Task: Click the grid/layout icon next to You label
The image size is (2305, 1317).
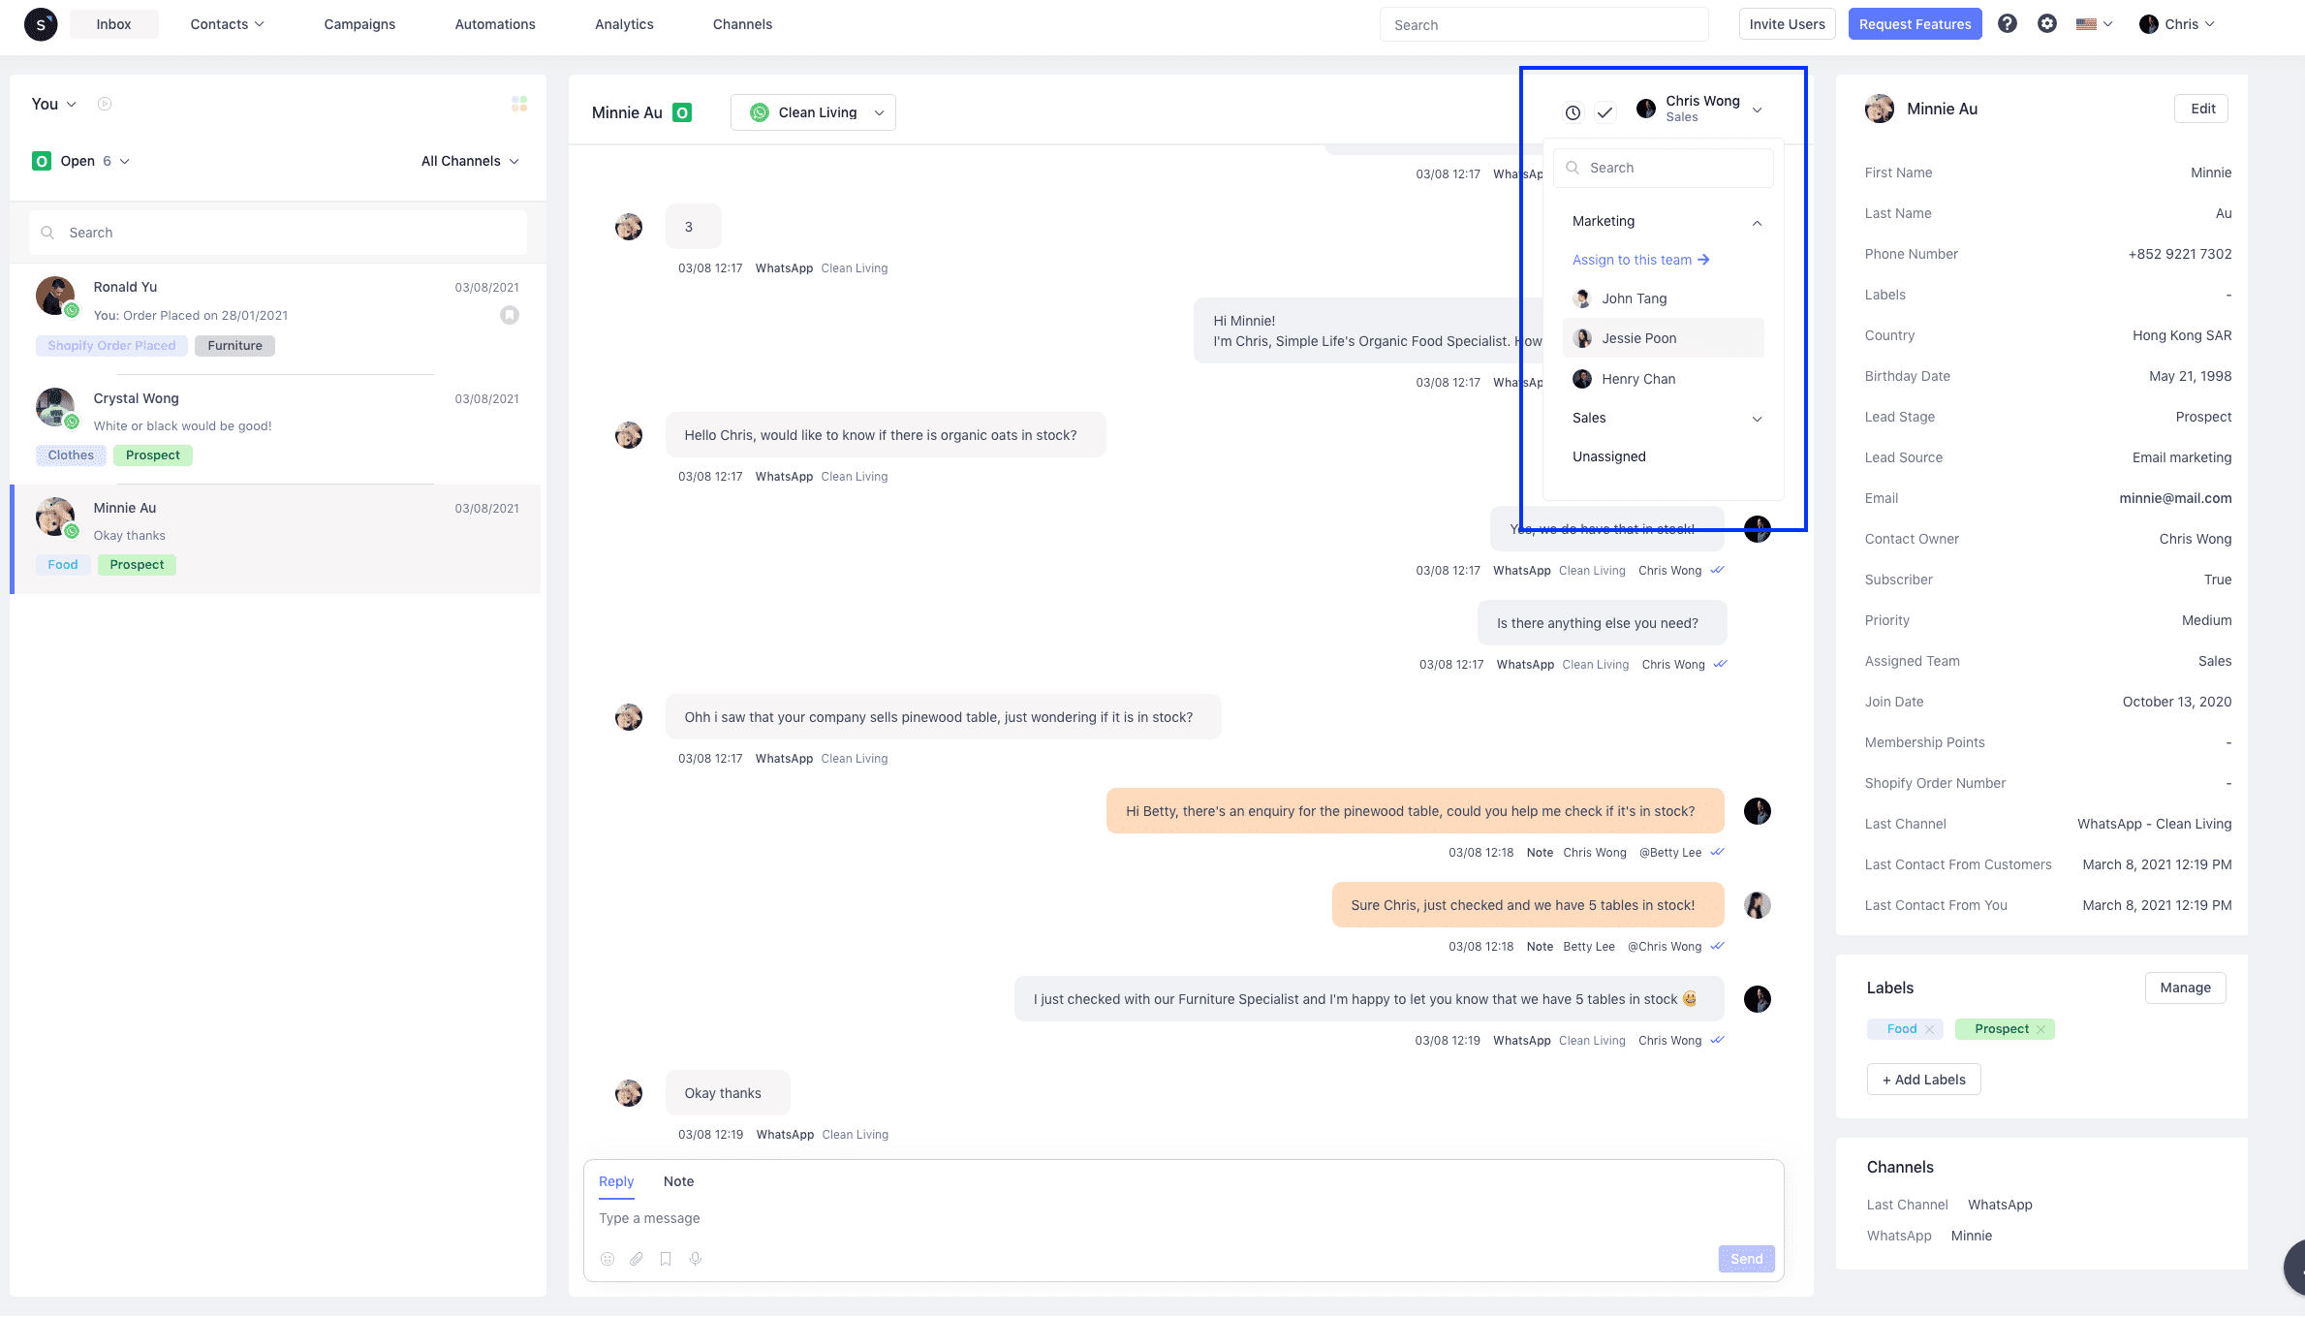Action: [x=517, y=103]
